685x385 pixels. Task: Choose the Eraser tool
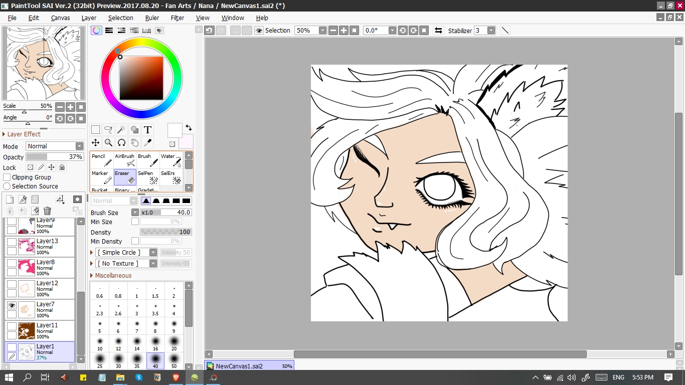(x=125, y=177)
